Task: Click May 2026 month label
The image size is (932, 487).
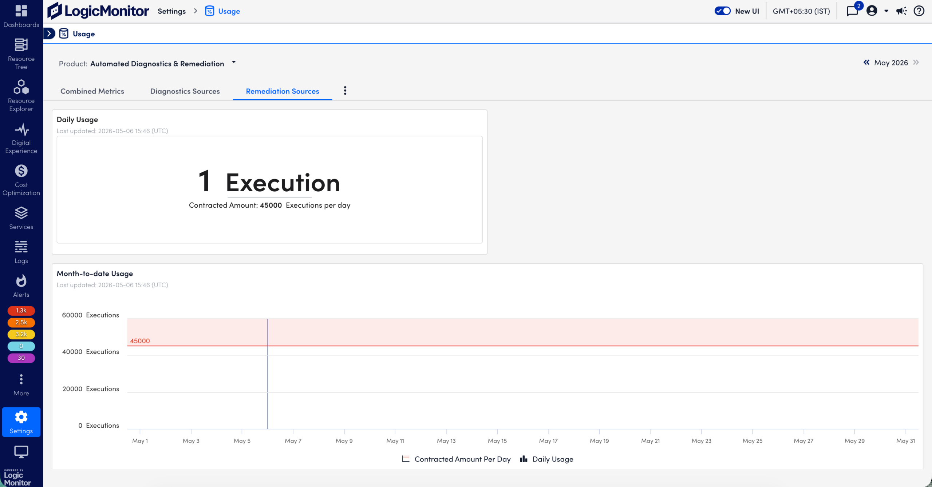Action: click(x=891, y=63)
